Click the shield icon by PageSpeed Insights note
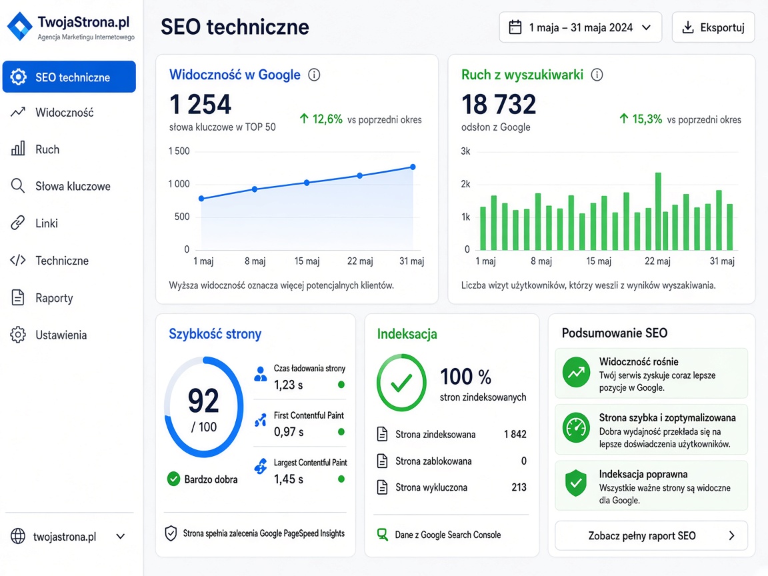 point(171,533)
